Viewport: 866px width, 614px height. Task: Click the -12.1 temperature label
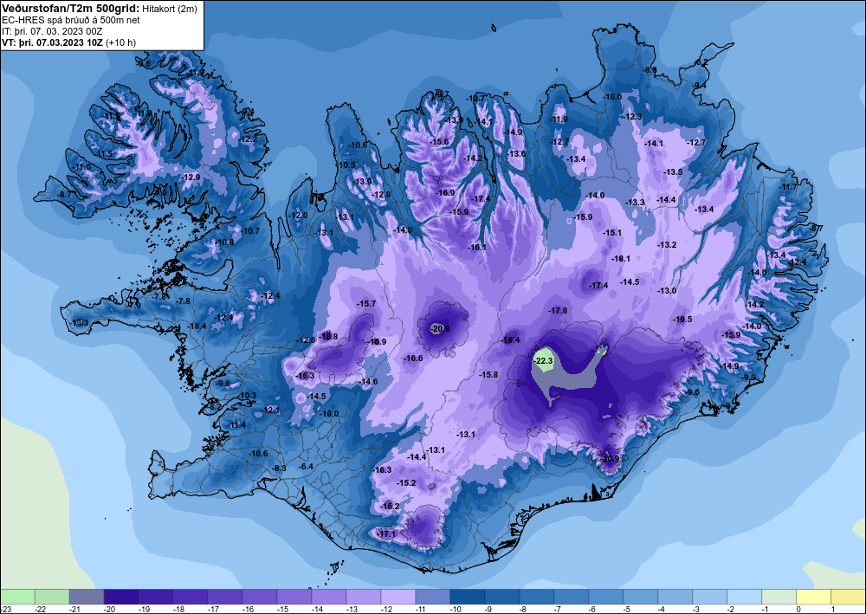click(x=271, y=410)
